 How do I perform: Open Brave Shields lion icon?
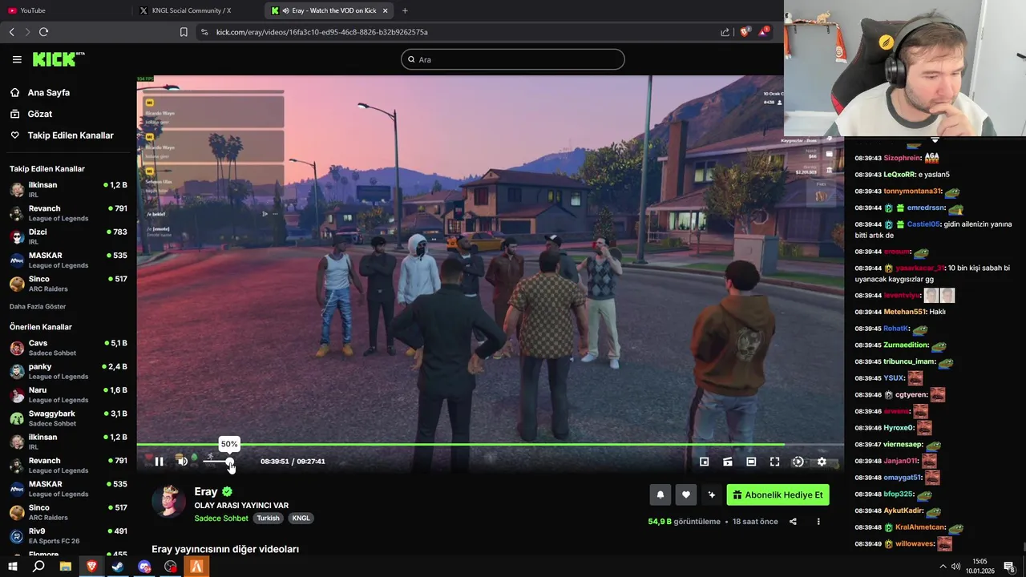pyautogui.click(x=745, y=32)
